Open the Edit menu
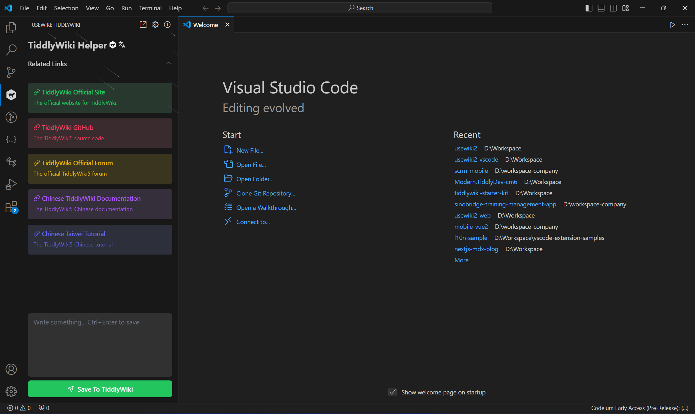695x414 pixels. 42,8
